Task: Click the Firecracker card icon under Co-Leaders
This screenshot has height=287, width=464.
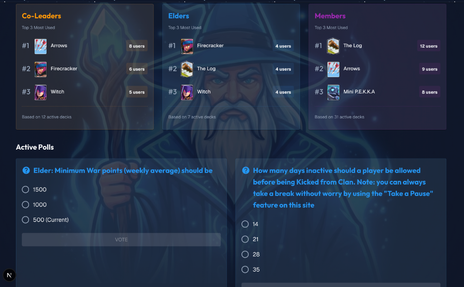Action: [x=41, y=69]
